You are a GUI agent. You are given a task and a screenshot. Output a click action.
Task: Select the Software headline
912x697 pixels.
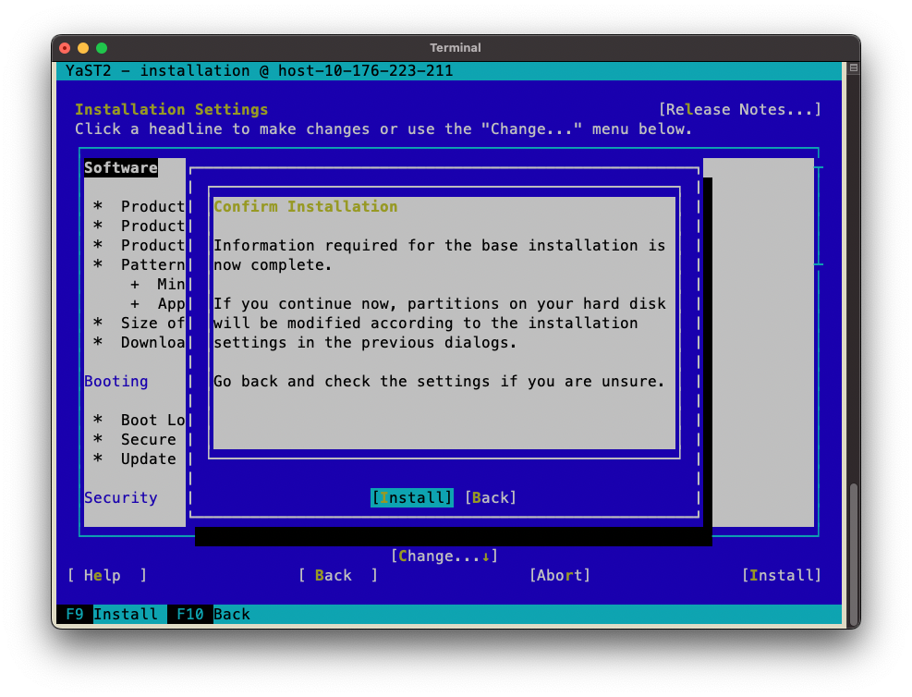120,167
